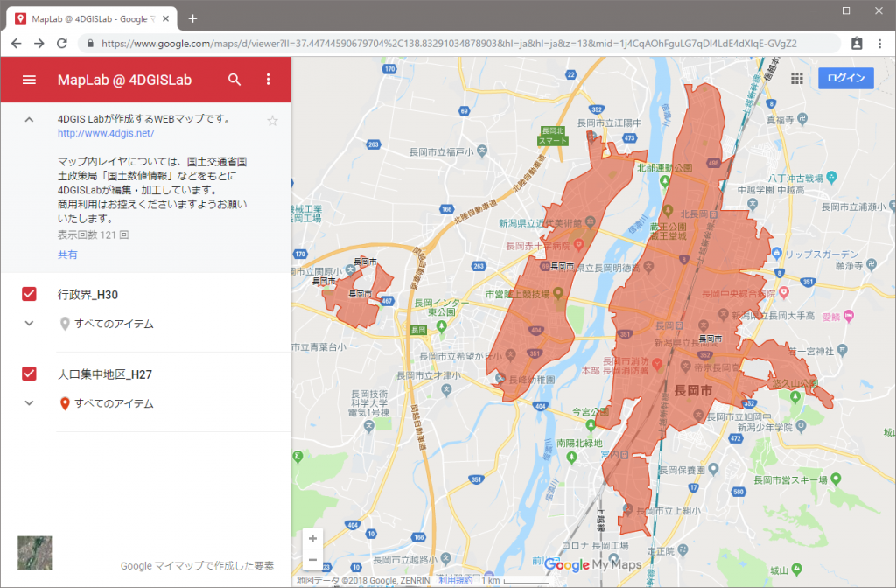Uncheck the 人口集中地区_H27 layer checkbox
The image size is (896, 588).
(x=29, y=374)
